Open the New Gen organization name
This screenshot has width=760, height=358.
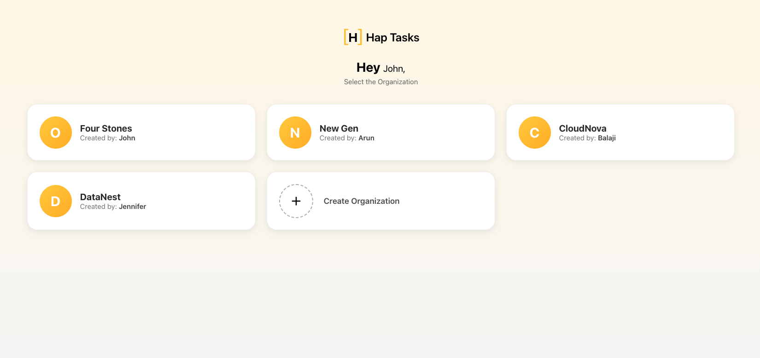(339, 128)
